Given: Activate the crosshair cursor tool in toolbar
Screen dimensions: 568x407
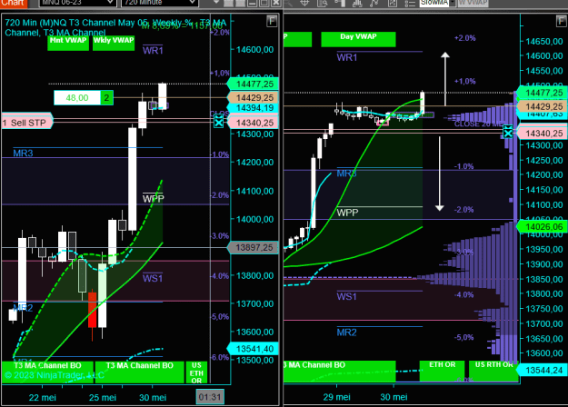Looking at the screenshot, I should [304, 3].
